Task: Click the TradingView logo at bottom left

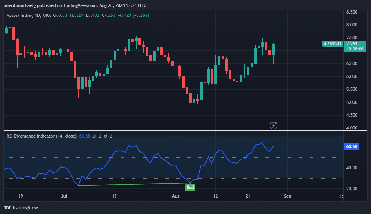Action: point(21,207)
